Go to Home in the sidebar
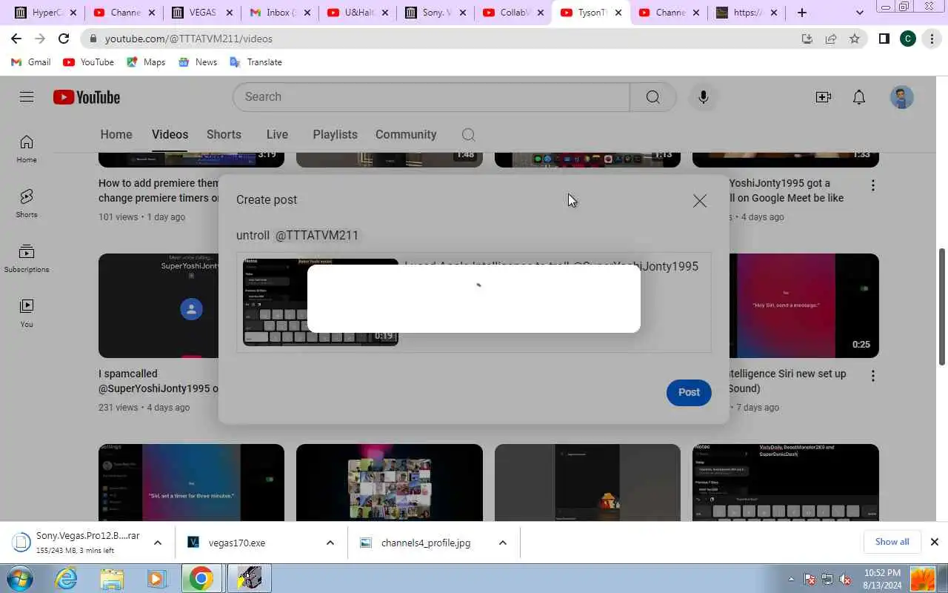Screen dimensions: 948x593 point(27,148)
